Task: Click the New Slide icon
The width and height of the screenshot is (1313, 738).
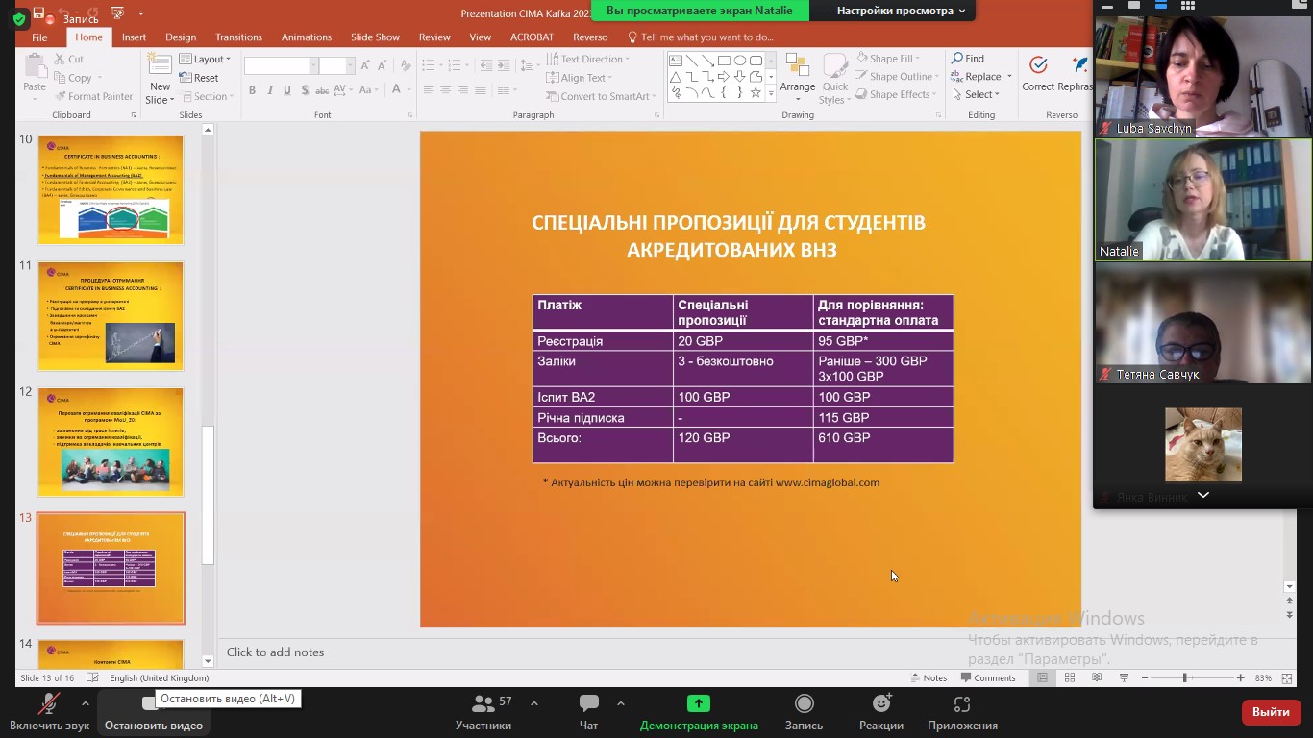Action: pyautogui.click(x=160, y=64)
